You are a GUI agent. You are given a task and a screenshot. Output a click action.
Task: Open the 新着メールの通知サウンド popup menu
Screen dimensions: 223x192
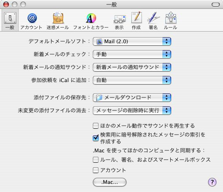pos(132,67)
